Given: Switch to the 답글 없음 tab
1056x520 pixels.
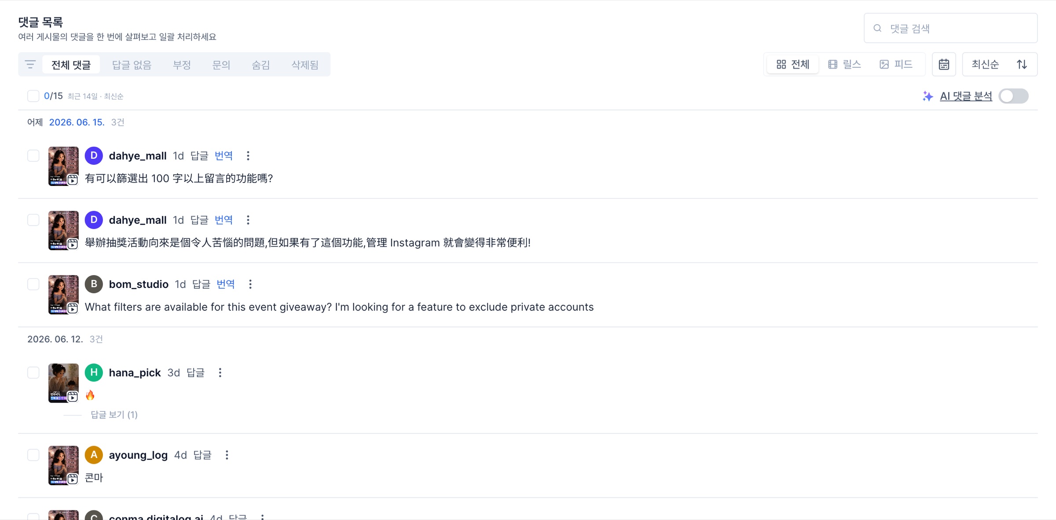Looking at the screenshot, I should 132,65.
